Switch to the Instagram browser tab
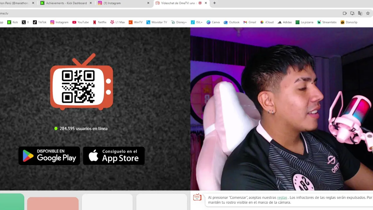The height and width of the screenshot is (210, 373). 124,3
